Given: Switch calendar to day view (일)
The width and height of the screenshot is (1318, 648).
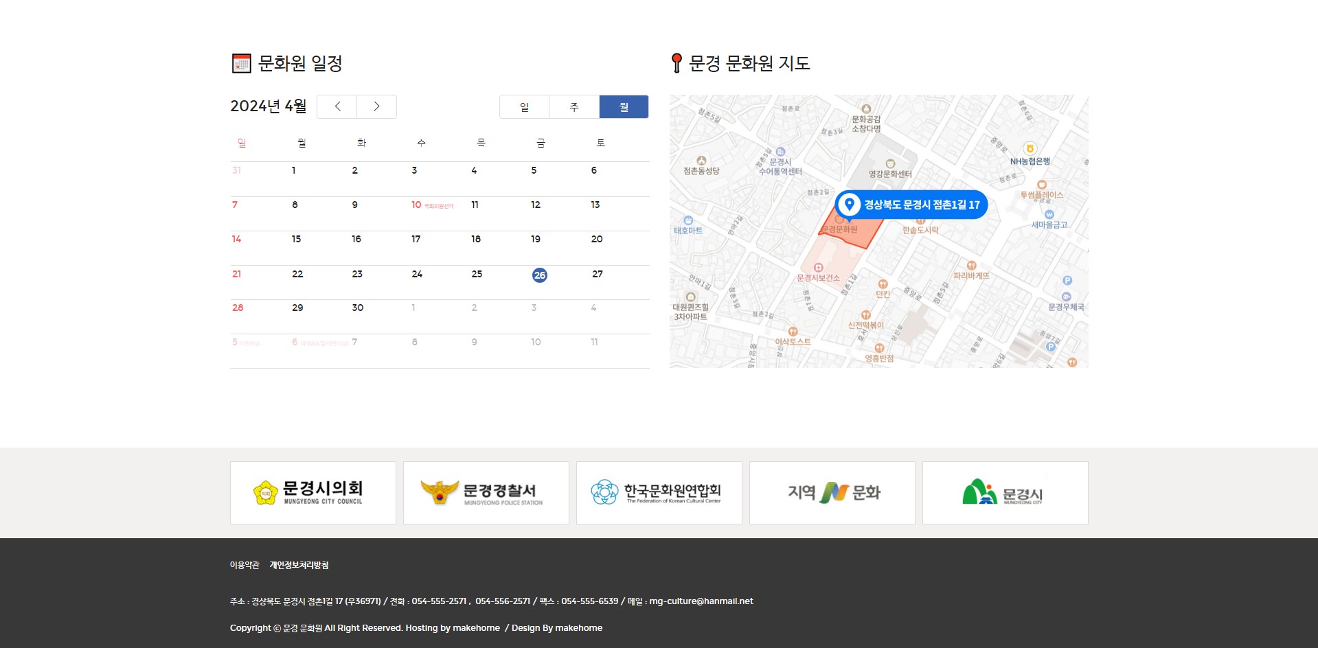Looking at the screenshot, I should click(x=525, y=106).
